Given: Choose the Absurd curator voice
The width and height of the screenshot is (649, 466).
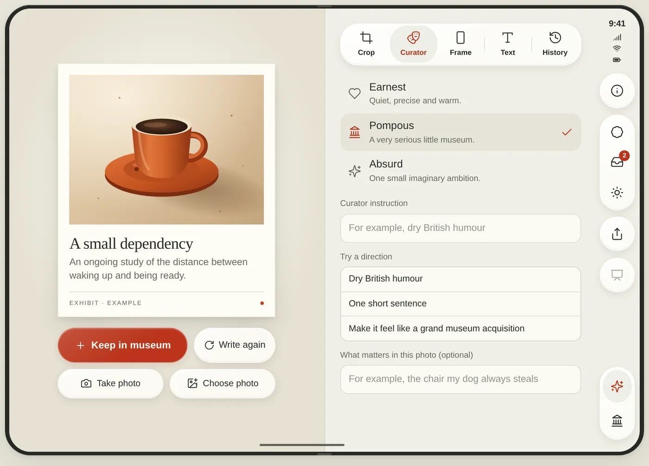Looking at the screenshot, I should point(460,170).
